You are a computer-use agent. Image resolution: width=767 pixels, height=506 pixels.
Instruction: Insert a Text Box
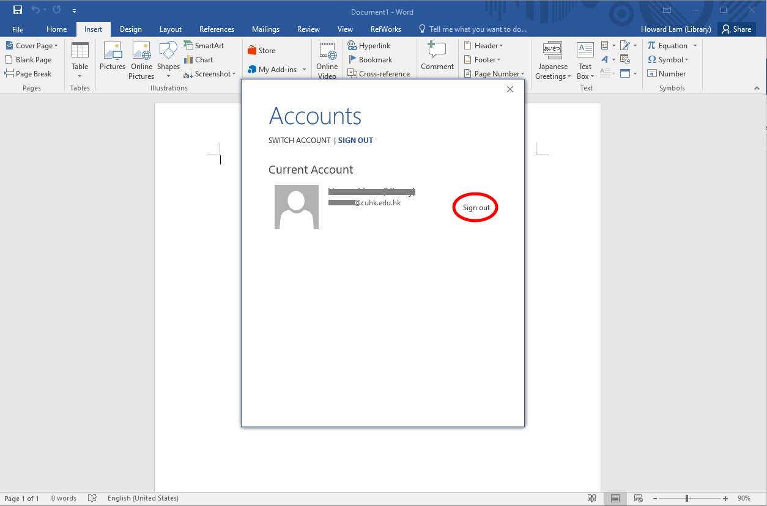[585, 61]
